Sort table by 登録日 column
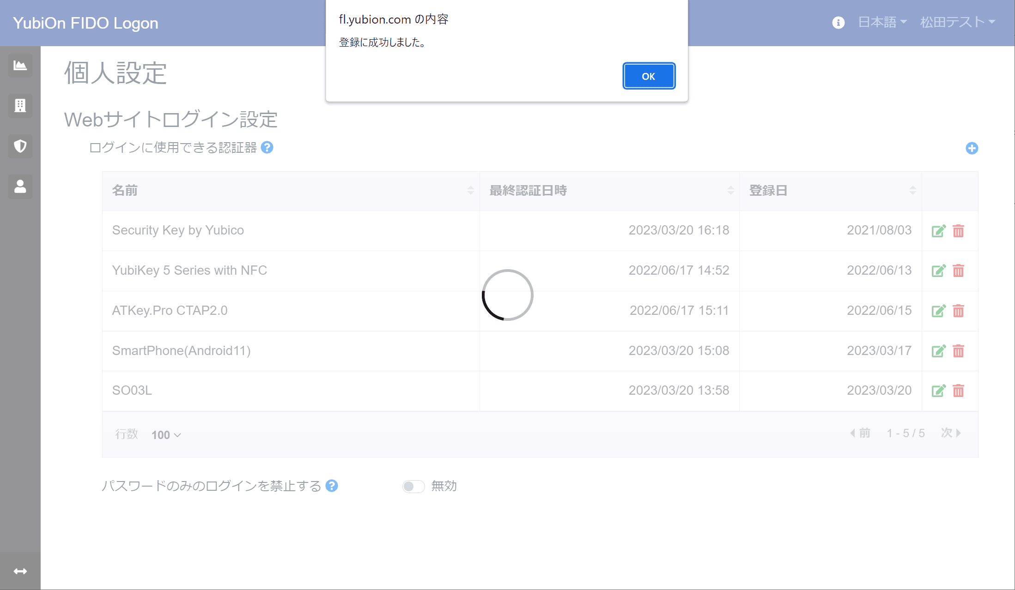1015x590 pixels. pyautogui.click(x=831, y=191)
